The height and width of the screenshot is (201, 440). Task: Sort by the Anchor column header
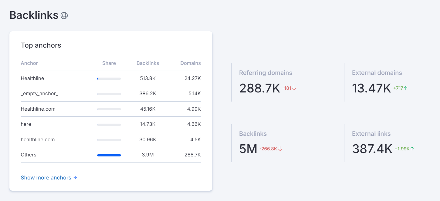(x=29, y=63)
